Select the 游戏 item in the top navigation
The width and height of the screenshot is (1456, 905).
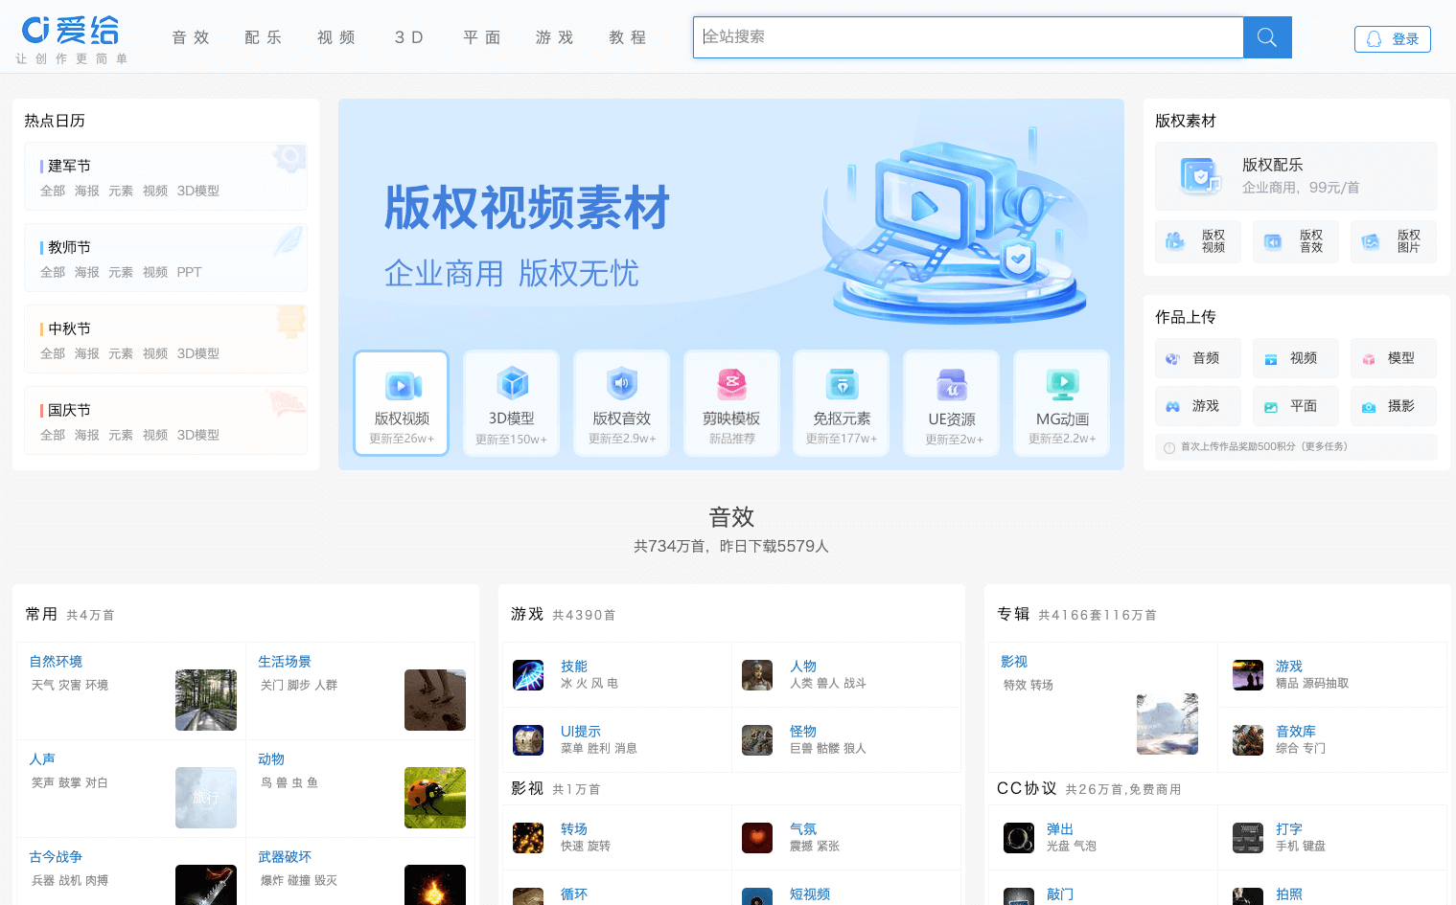(554, 37)
